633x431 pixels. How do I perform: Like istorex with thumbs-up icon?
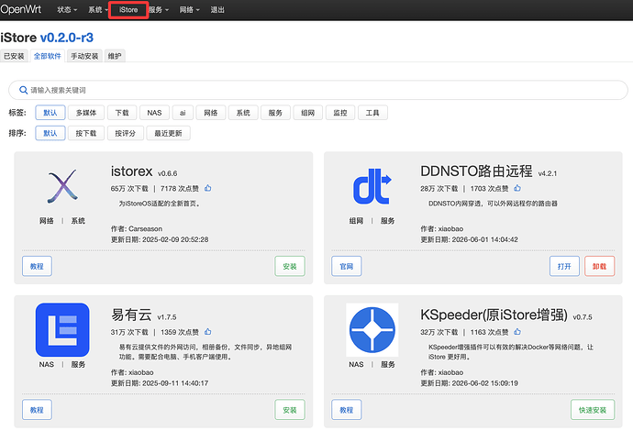[208, 188]
